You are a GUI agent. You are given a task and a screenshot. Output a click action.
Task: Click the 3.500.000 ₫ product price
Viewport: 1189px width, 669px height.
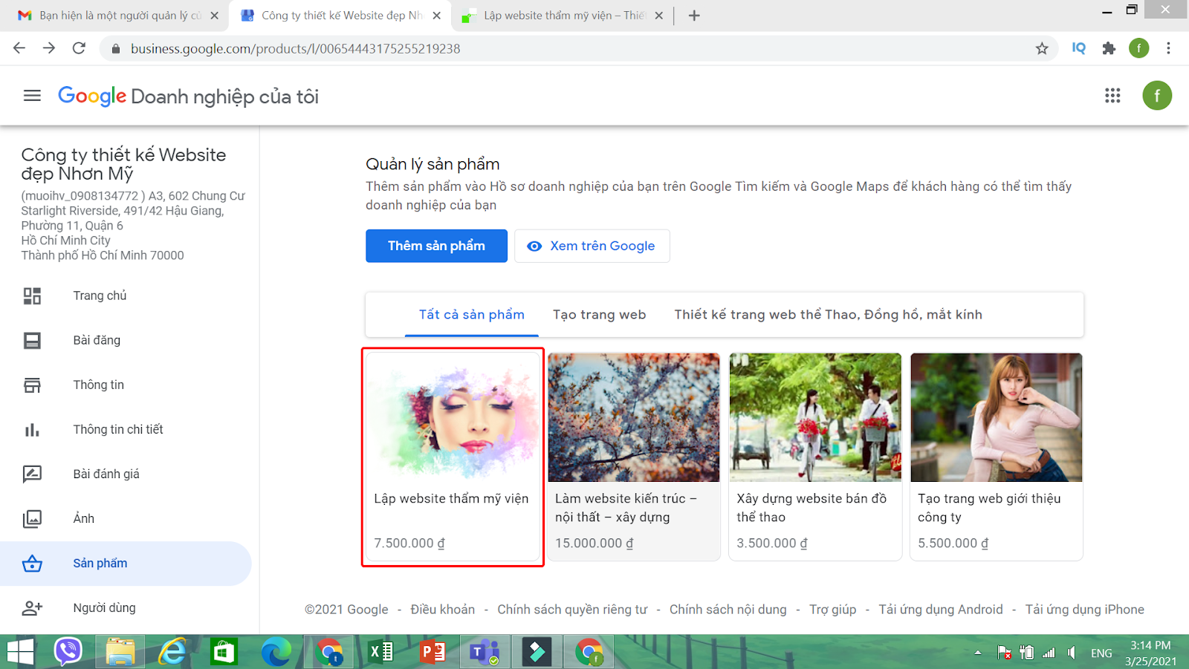click(772, 543)
